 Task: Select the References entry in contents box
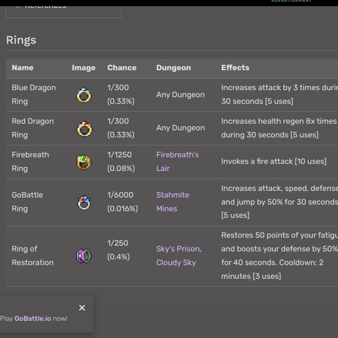point(45,6)
